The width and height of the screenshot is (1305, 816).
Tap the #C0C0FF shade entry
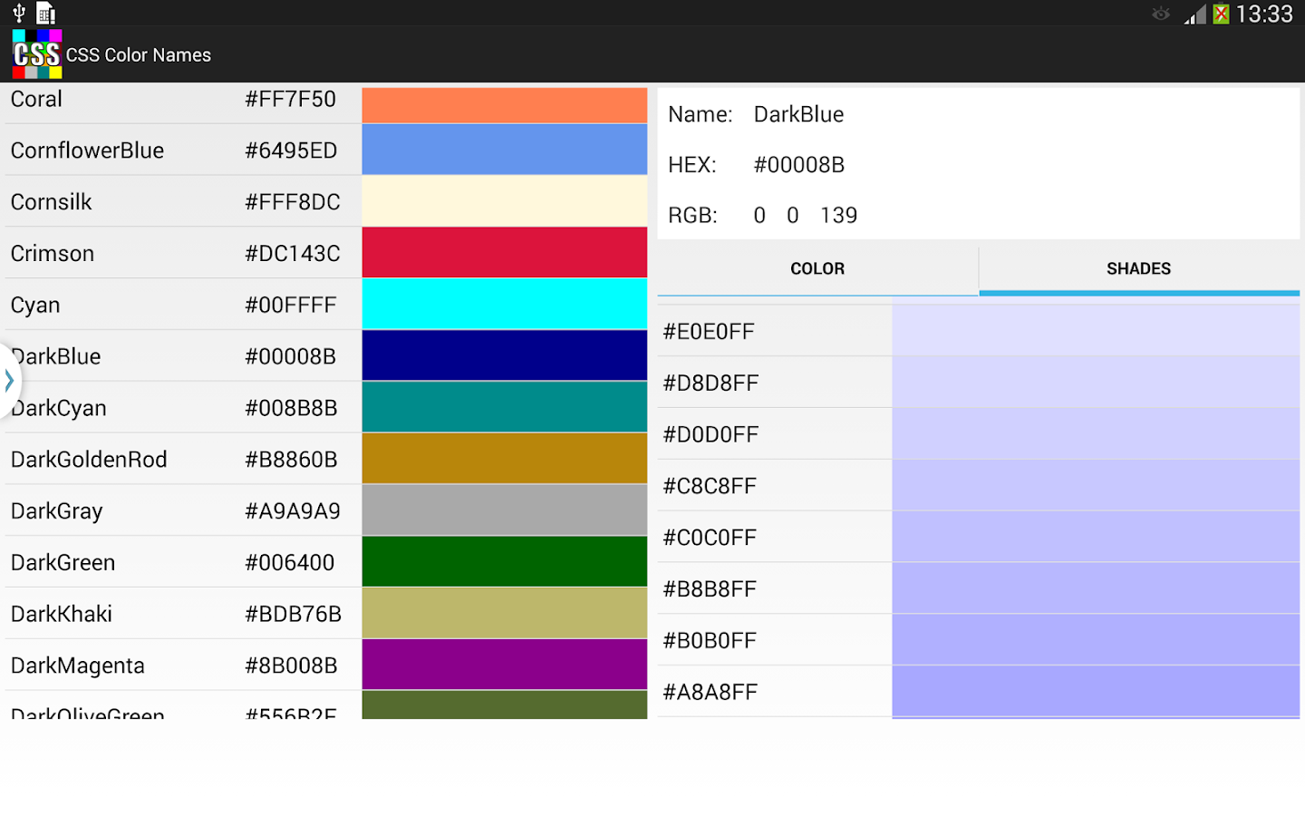click(x=979, y=538)
